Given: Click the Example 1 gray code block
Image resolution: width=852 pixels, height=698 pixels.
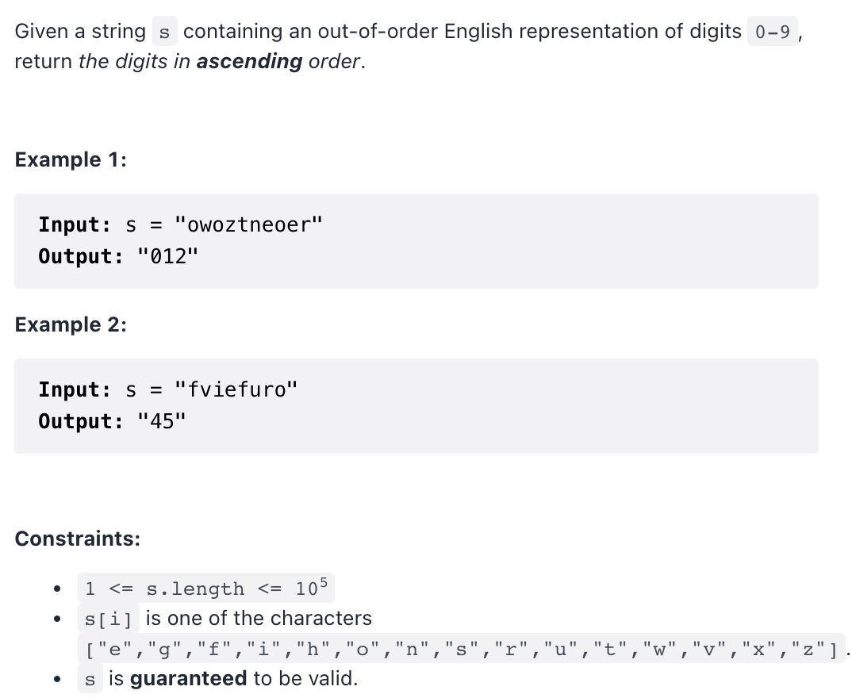Looking at the screenshot, I should click(x=416, y=240).
